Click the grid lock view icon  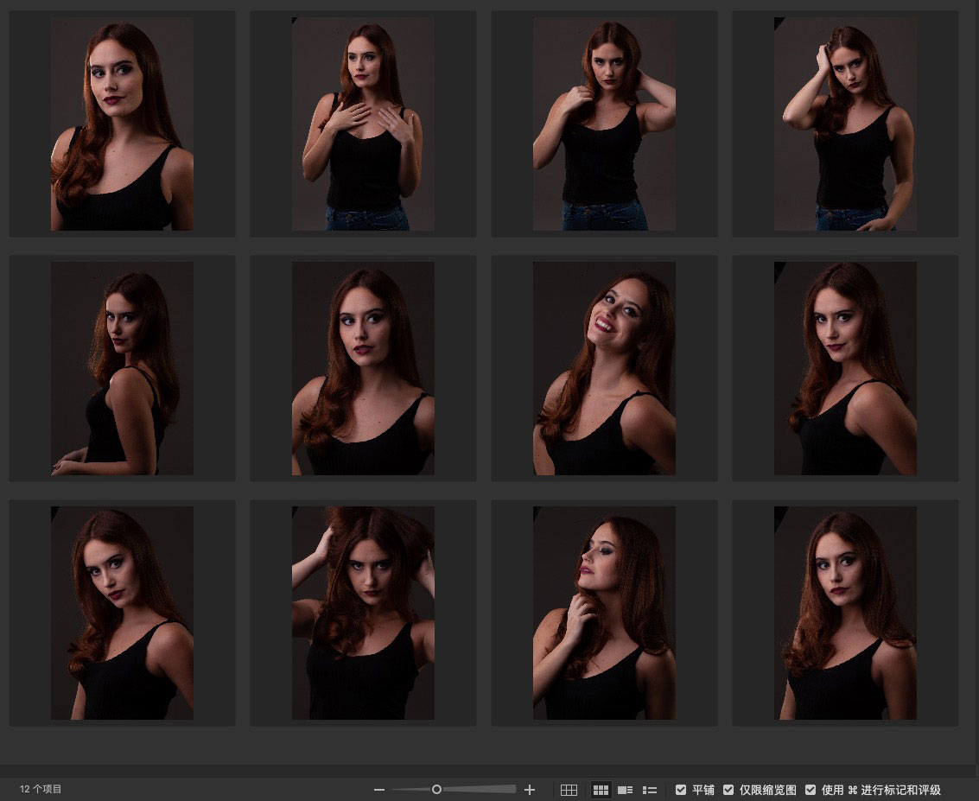coord(569,790)
